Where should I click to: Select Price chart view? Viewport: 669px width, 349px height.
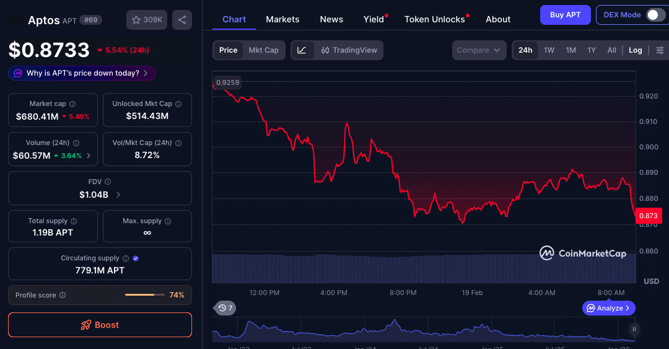click(228, 50)
